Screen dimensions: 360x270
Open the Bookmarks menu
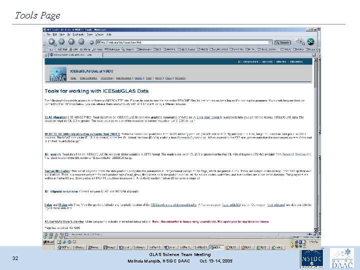[78, 34]
